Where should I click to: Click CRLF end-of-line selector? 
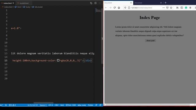tap(56, 105)
